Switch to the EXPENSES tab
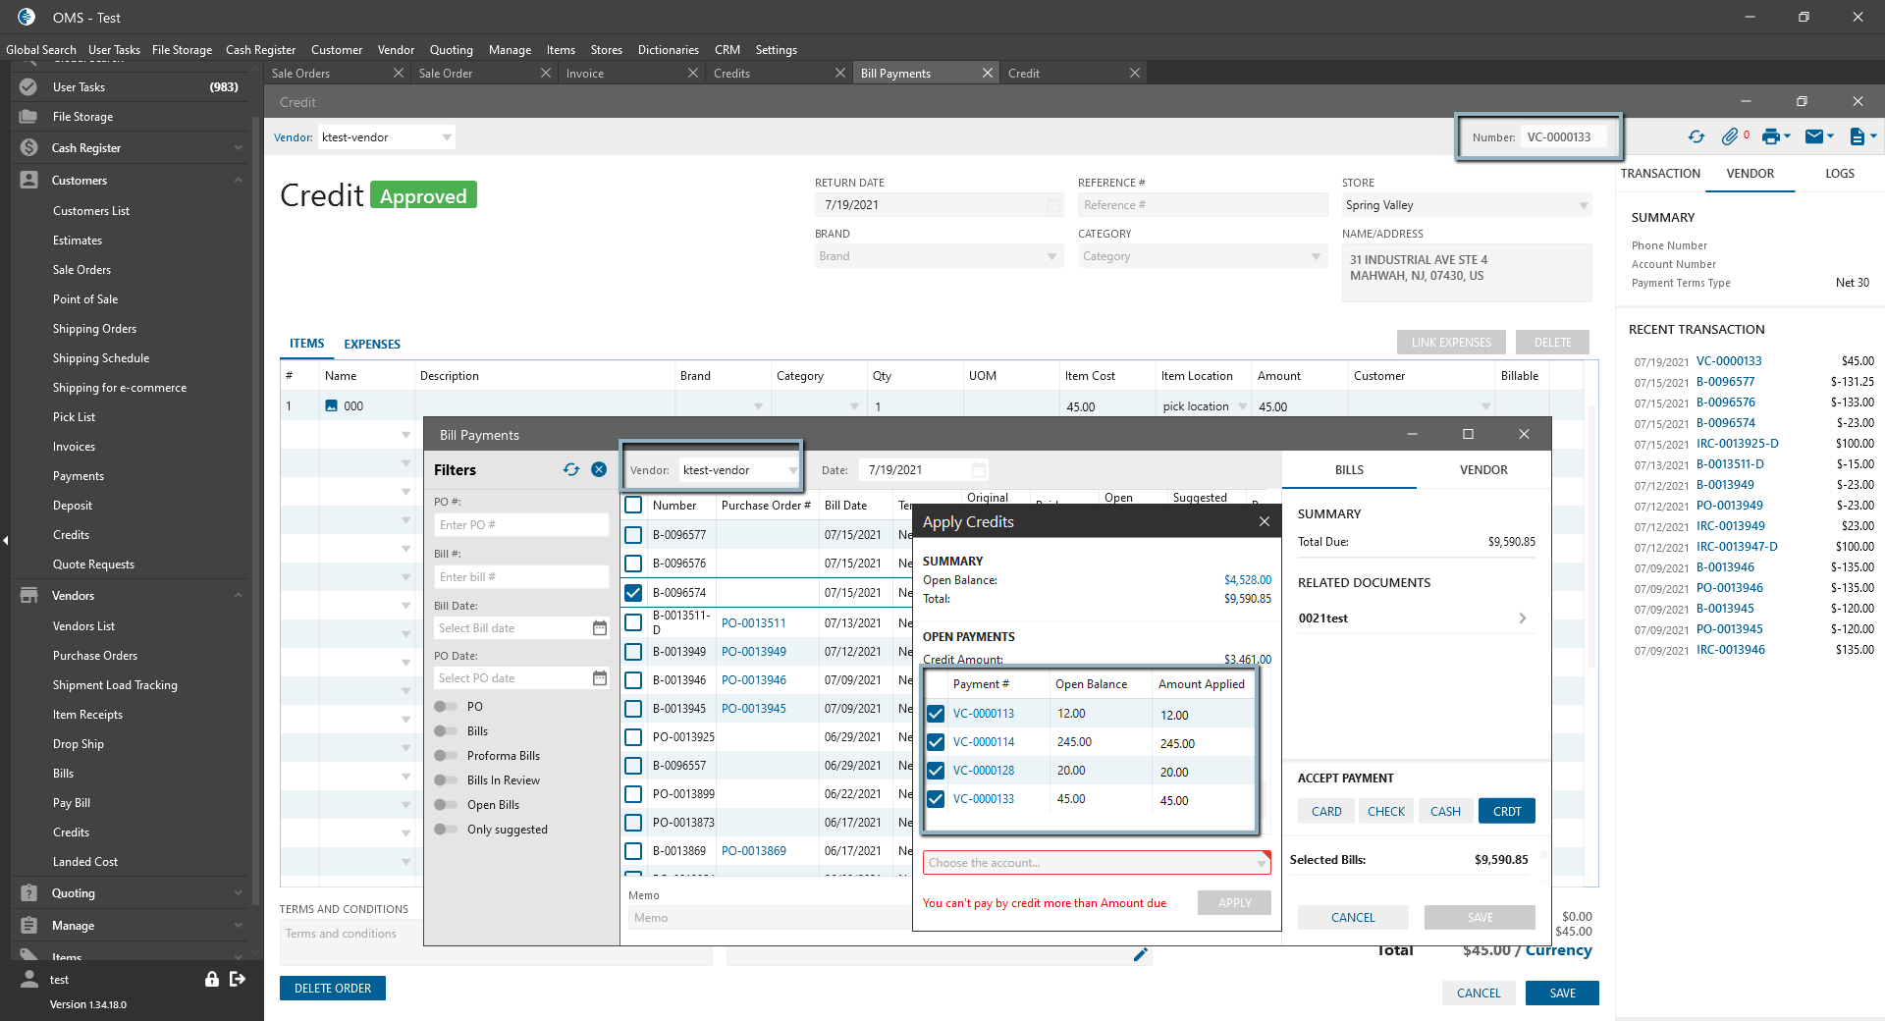Screen dimensions: 1885x1021 pos(371,345)
